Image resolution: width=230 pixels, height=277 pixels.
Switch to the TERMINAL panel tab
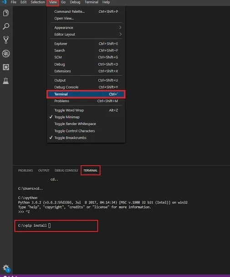pyautogui.click(x=91, y=171)
